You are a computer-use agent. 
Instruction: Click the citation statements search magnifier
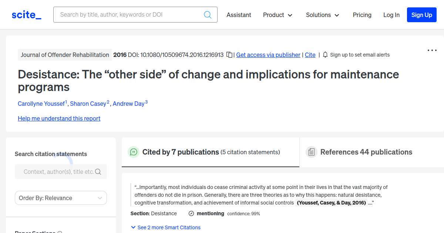(98, 172)
